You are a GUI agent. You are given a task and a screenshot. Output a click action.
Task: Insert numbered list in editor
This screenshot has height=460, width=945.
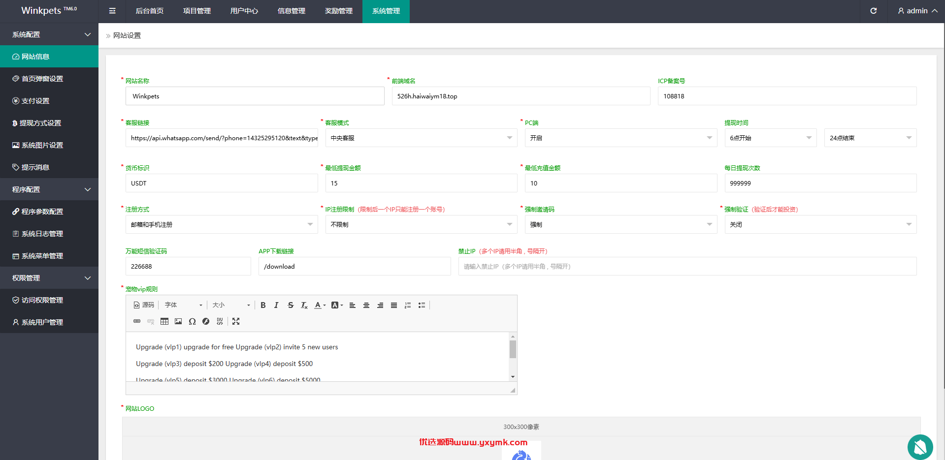[x=408, y=305]
